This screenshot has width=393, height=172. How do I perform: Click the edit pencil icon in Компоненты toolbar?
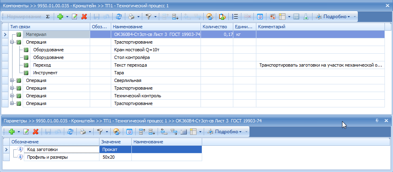point(75,17)
